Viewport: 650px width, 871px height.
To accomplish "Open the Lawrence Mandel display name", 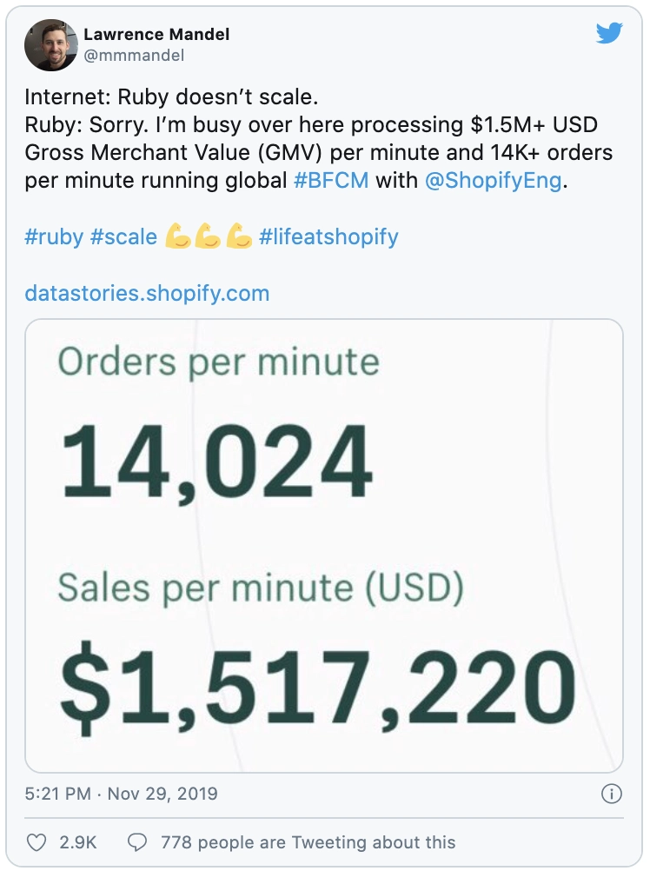I will pyautogui.click(x=156, y=35).
